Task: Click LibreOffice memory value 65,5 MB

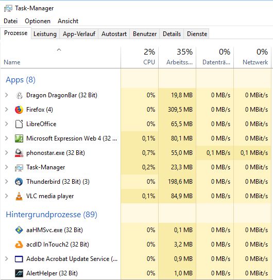Action: (182, 124)
